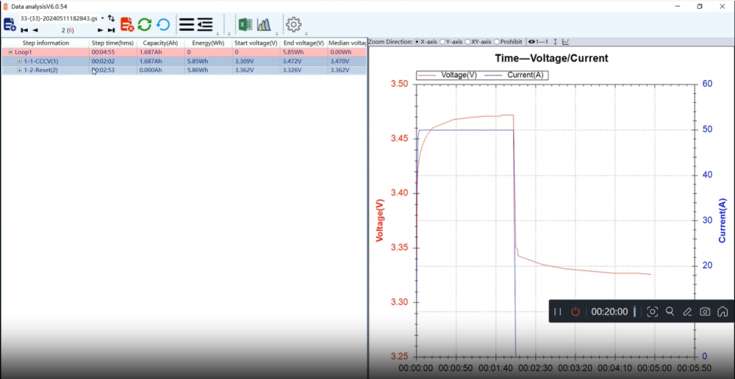Click the add data file icon
Viewport: 735px width, 379px height.
(x=10, y=24)
